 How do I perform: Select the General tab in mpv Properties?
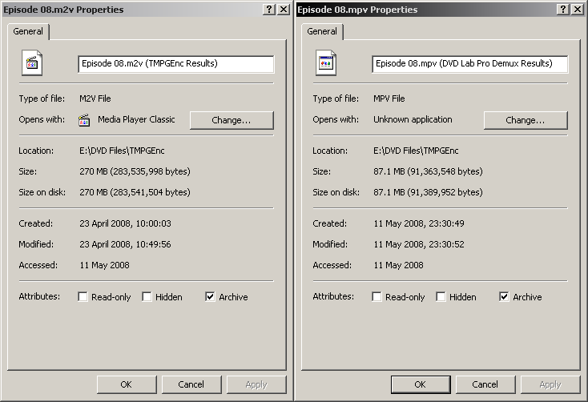tap(322, 31)
